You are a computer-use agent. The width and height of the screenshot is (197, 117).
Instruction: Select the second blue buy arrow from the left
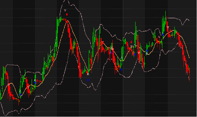pos(35,82)
